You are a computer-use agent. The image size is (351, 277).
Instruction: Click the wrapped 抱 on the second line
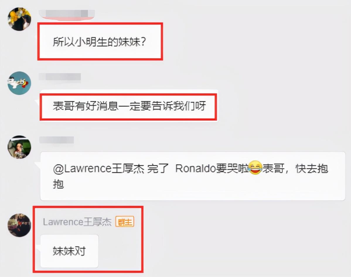pos(58,184)
